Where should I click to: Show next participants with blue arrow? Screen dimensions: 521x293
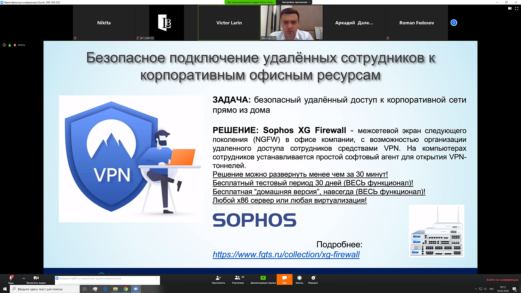[x=454, y=23]
